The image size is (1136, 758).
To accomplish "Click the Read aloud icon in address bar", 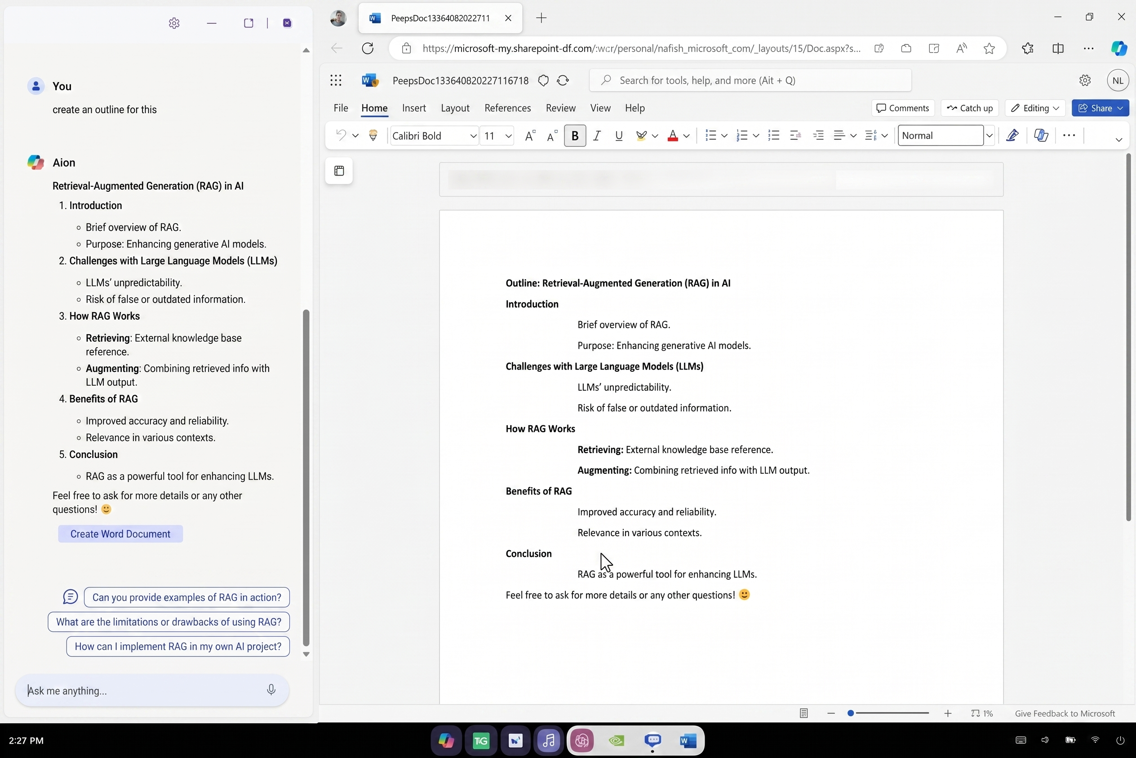I will (961, 48).
